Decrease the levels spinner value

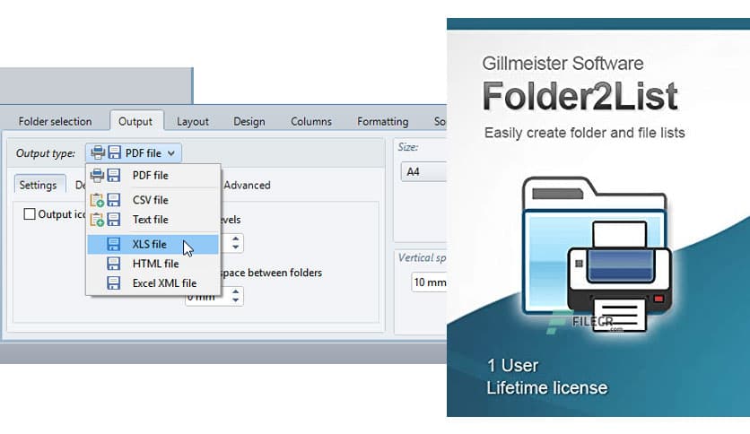coord(235,247)
